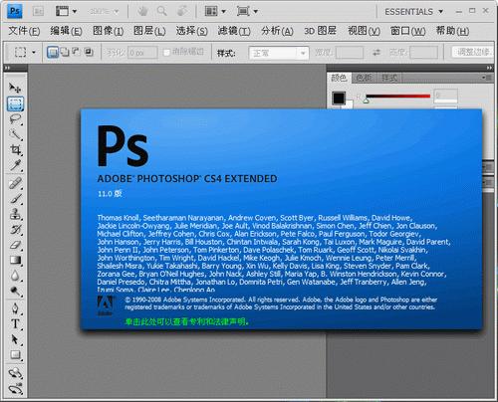
Task: Collapse the right panel dock
Action: pos(489,68)
